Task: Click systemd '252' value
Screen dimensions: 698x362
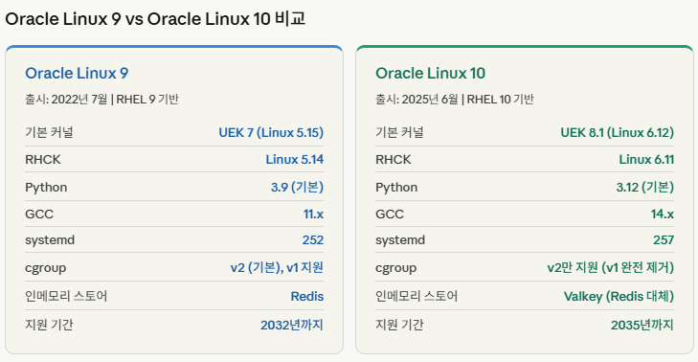Action: tap(313, 240)
